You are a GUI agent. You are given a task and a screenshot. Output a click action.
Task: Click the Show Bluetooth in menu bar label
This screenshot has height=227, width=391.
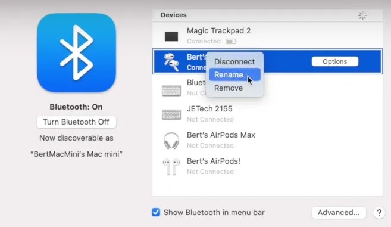click(x=214, y=213)
